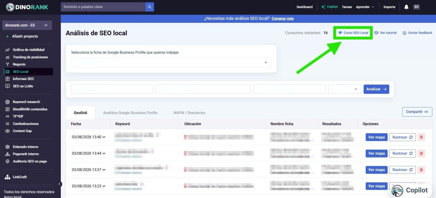
Task: Click Rastrear for 13:40 row
Action: 402,137
